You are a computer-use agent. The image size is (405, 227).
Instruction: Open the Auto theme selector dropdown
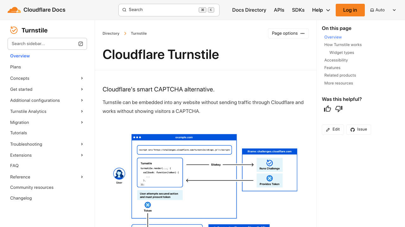pos(383,10)
